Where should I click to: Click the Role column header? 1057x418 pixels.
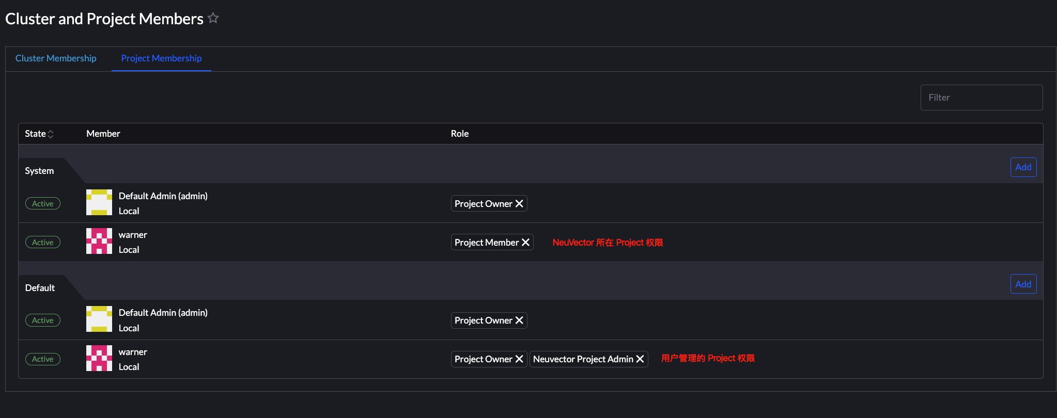point(460,134)
